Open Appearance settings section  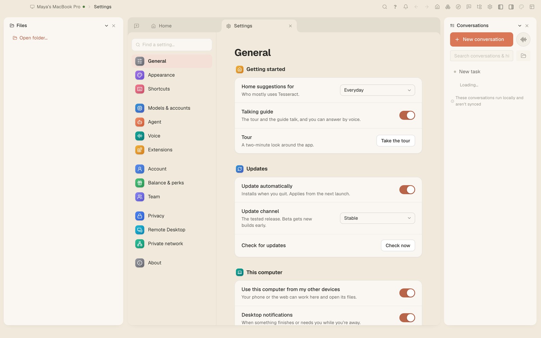click(172, 75)
